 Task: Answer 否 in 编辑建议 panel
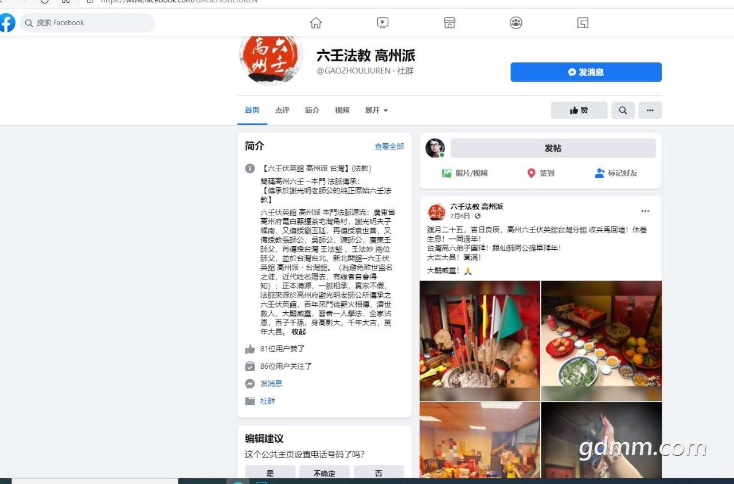(378, 472)
